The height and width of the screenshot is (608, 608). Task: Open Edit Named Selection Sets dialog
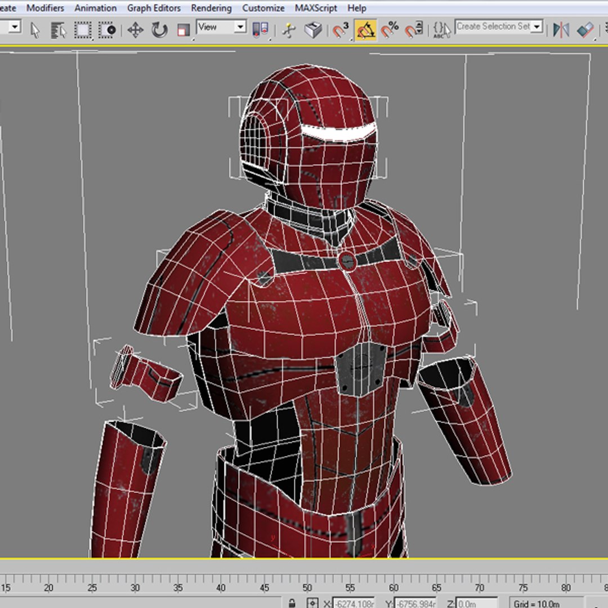442,30
